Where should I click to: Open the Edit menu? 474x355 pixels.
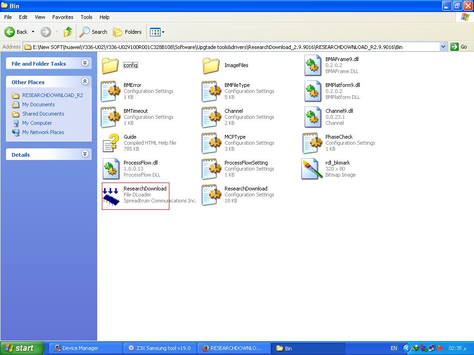[23, 17]
